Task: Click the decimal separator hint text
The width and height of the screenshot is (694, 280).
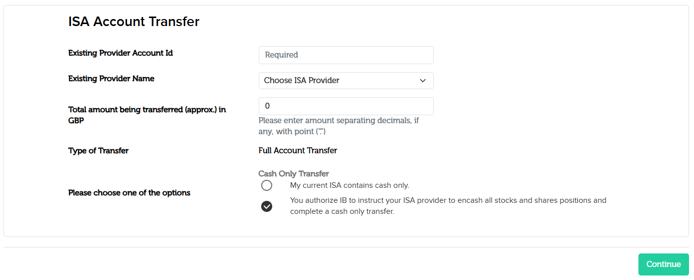Action: coord(338,126)
